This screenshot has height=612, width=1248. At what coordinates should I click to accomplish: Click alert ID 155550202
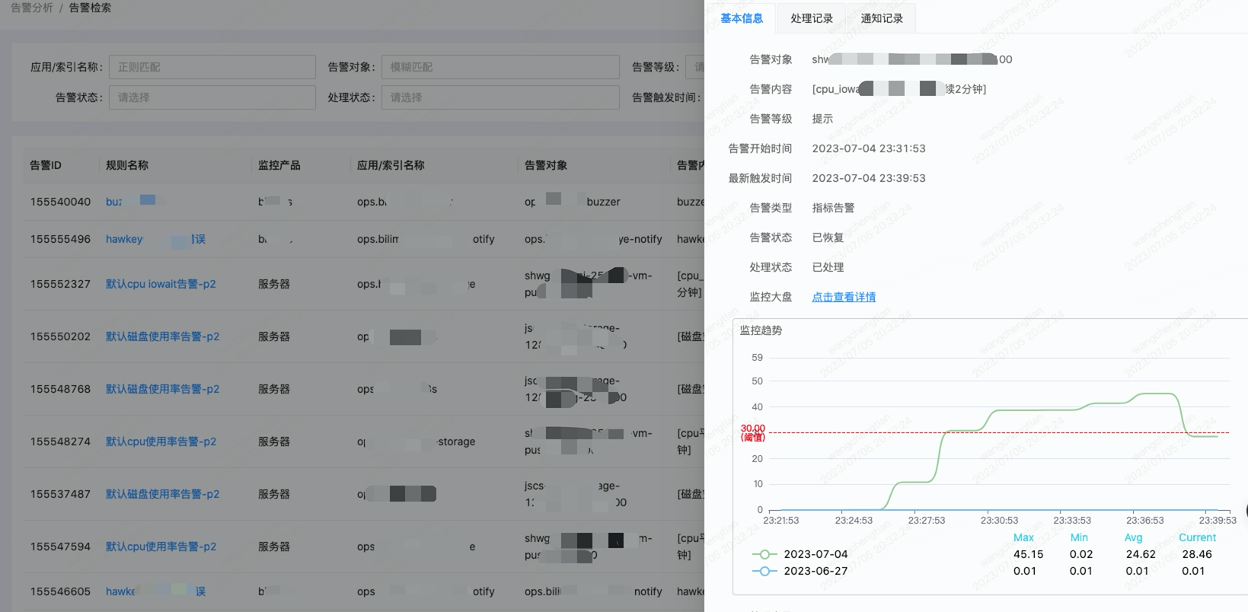click(60, 336)
